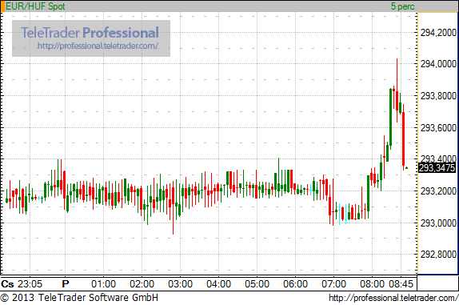Click the 292,8000 price axis label
The image size is (459, 305).
tap(438, 255)
